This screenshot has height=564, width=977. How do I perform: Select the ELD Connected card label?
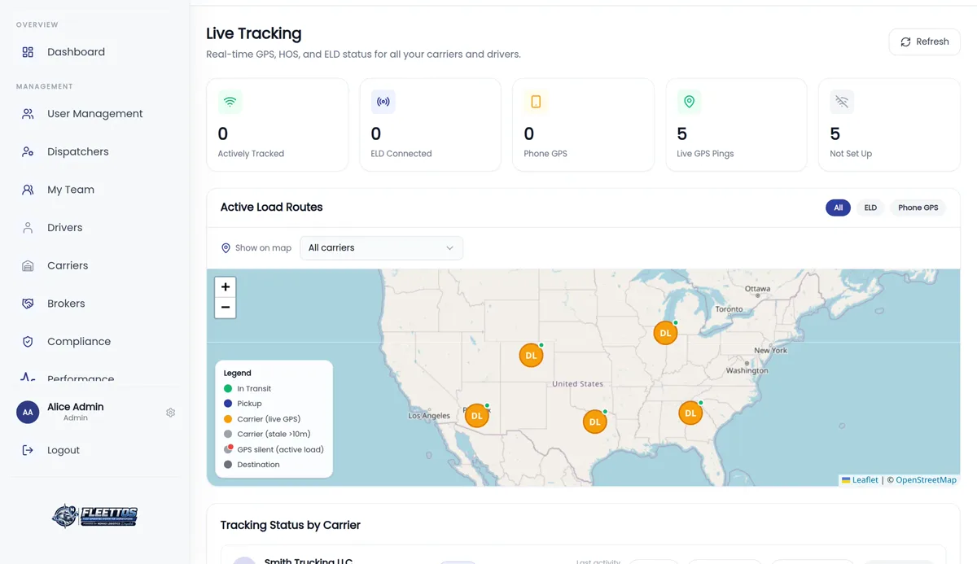pyautogui.click(x=401, y=154)
